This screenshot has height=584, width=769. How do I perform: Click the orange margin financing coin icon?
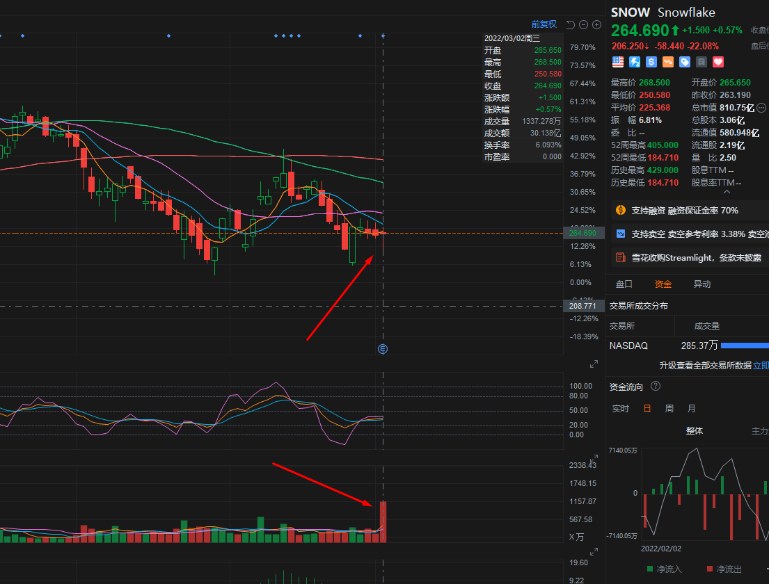[620, 210]
